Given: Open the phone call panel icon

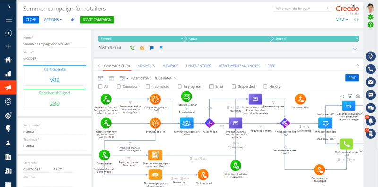Looking at the screenshot, I should click(370, 69).
